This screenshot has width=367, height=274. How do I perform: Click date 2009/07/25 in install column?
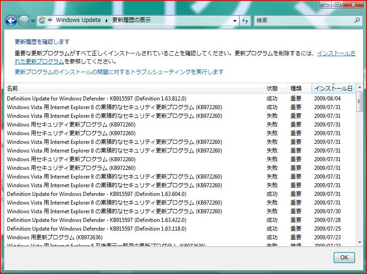pyautogui.click(x=327, y=228)
